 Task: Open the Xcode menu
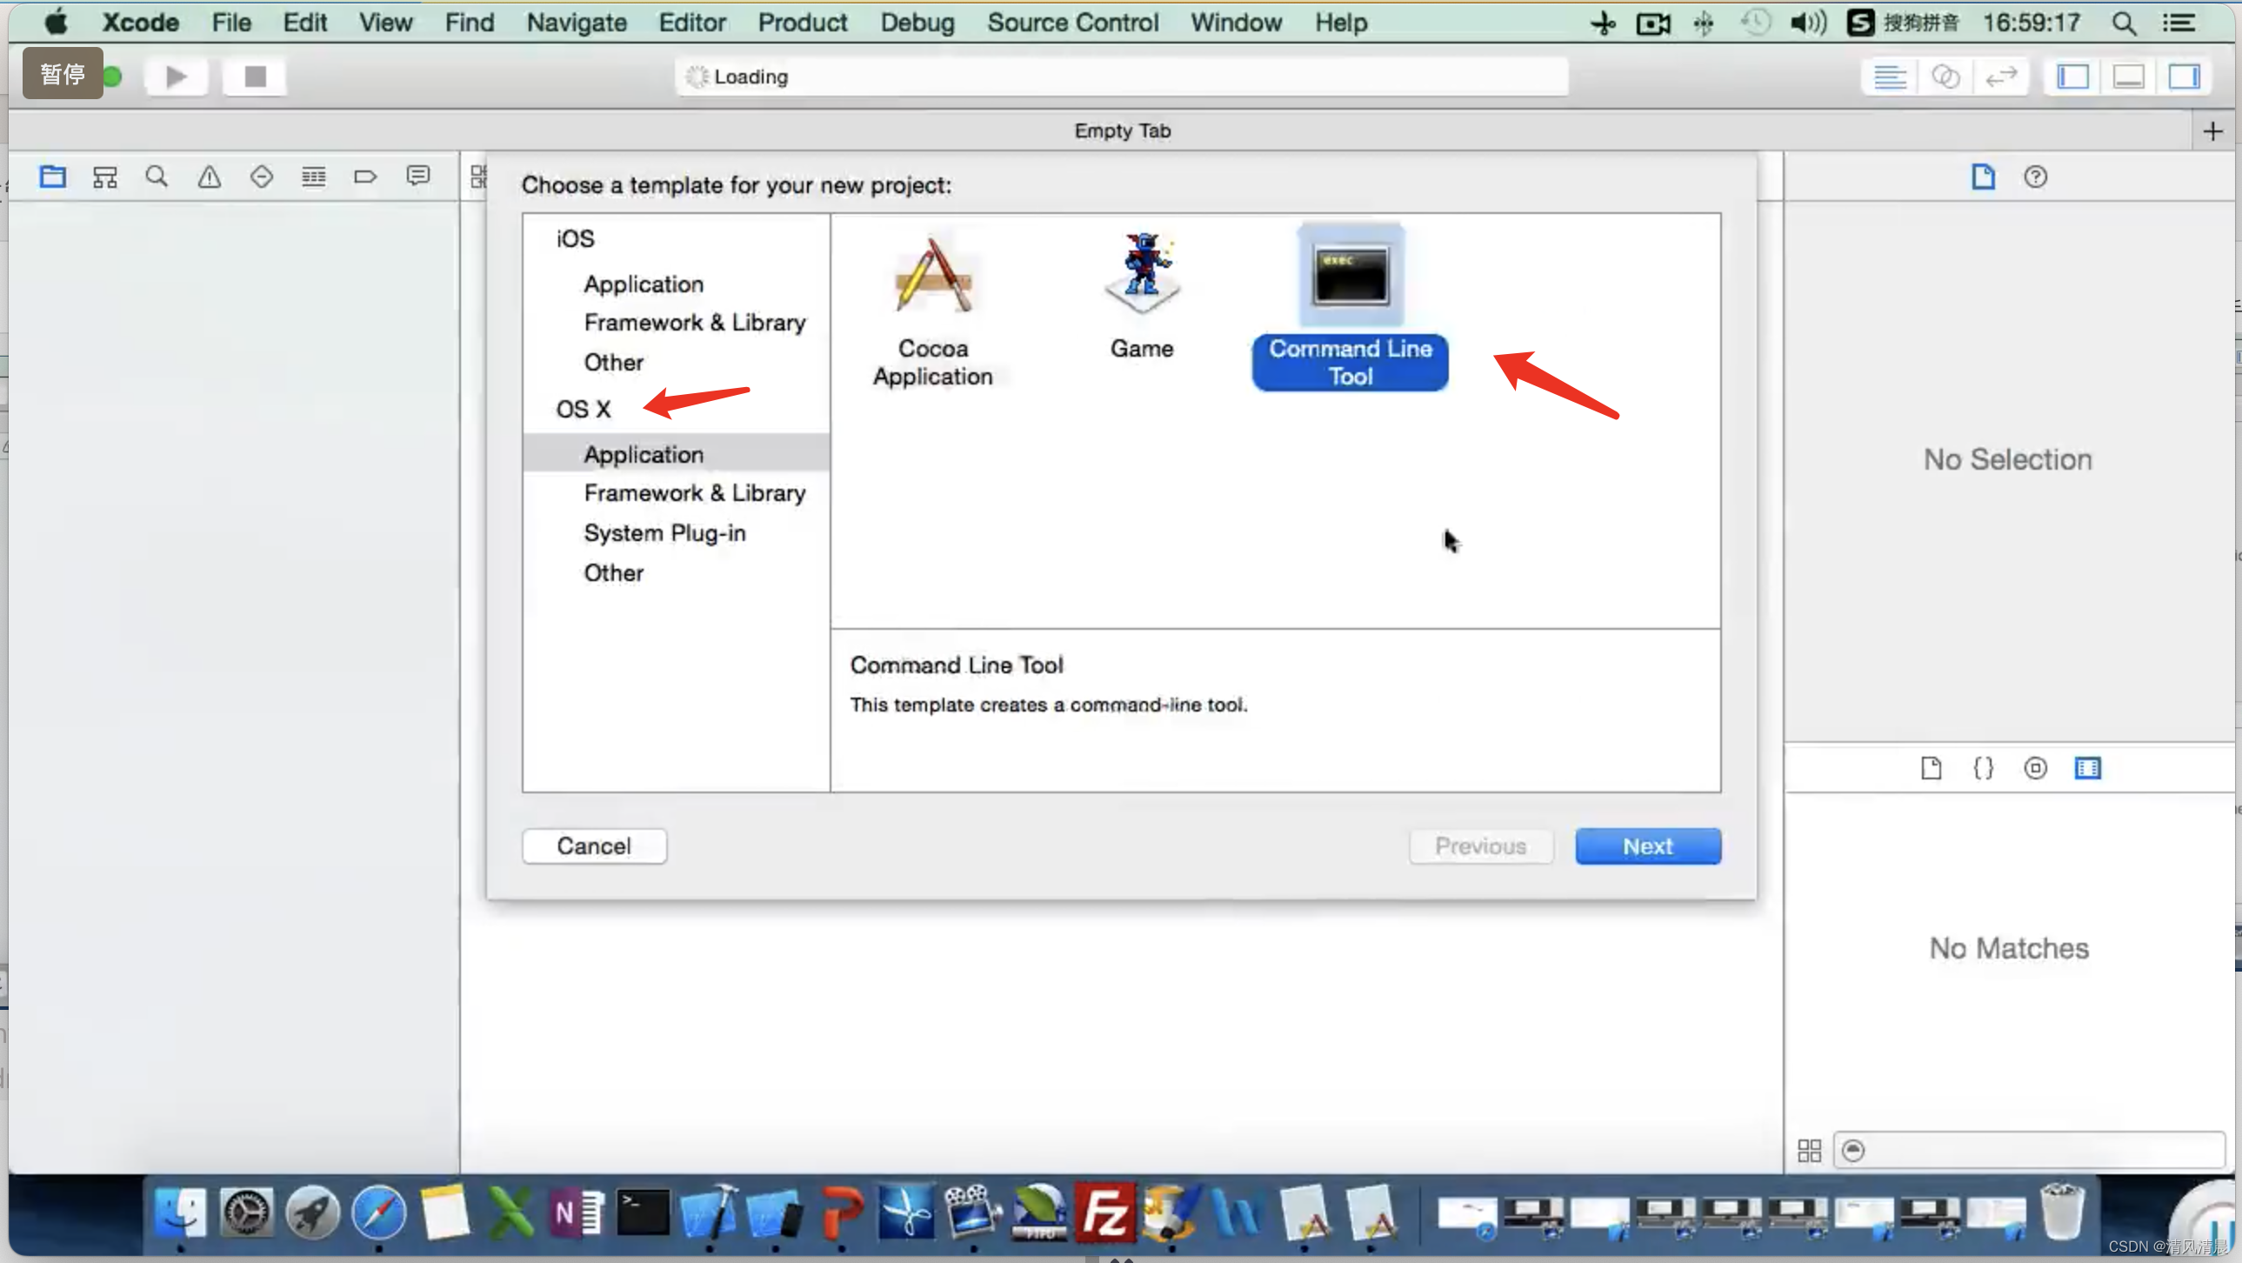142,22
